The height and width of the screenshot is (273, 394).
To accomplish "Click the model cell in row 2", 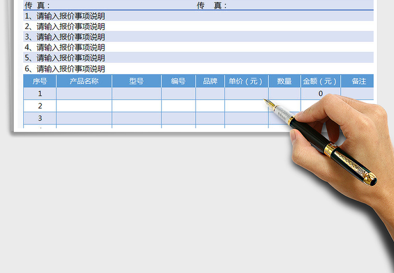I will coord(137,106).
